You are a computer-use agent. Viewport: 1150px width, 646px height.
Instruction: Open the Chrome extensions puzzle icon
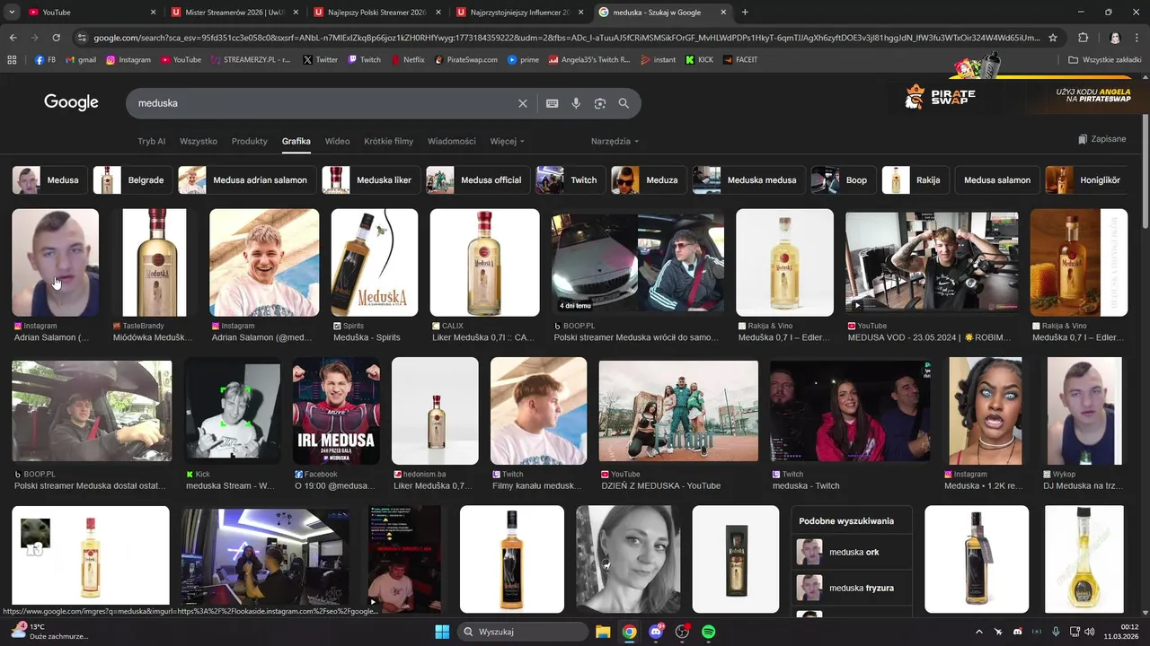[1083, 38]
